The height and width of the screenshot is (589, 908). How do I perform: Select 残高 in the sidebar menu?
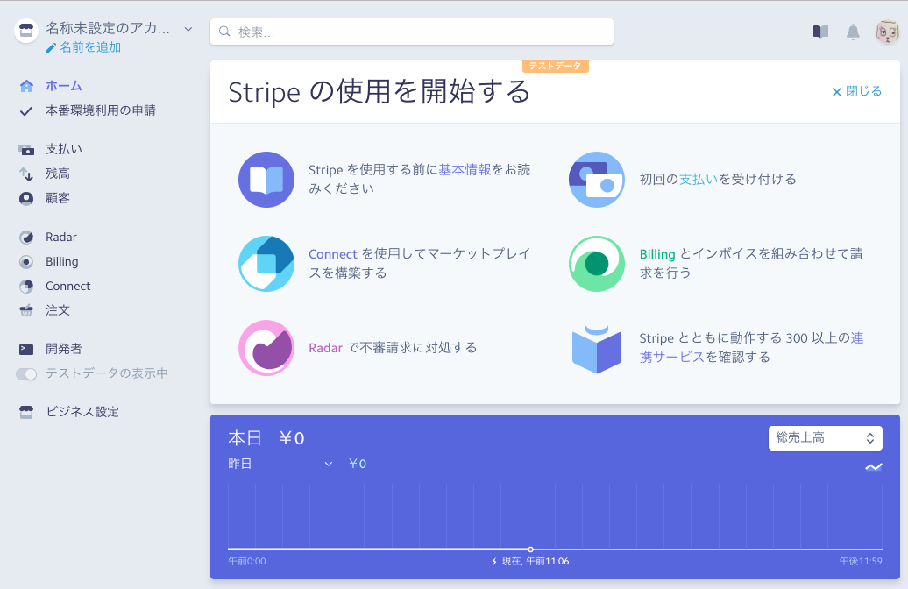(x=27, y=173)
